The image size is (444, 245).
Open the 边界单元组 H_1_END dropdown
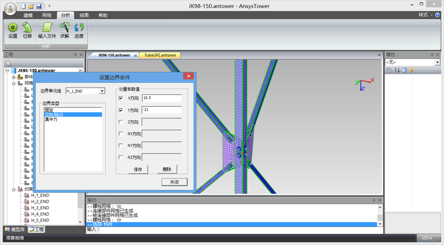pyautogui.click(x=102, y=91)
